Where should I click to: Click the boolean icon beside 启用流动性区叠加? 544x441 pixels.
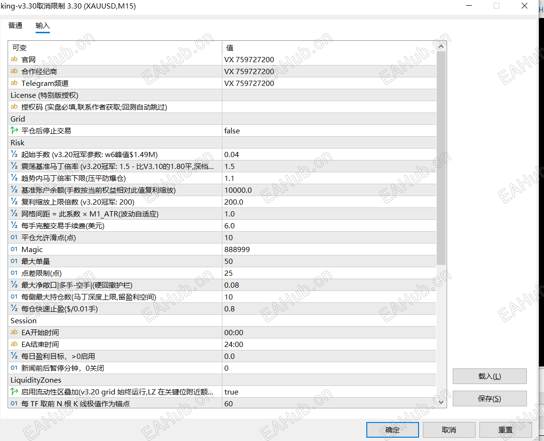14,392
